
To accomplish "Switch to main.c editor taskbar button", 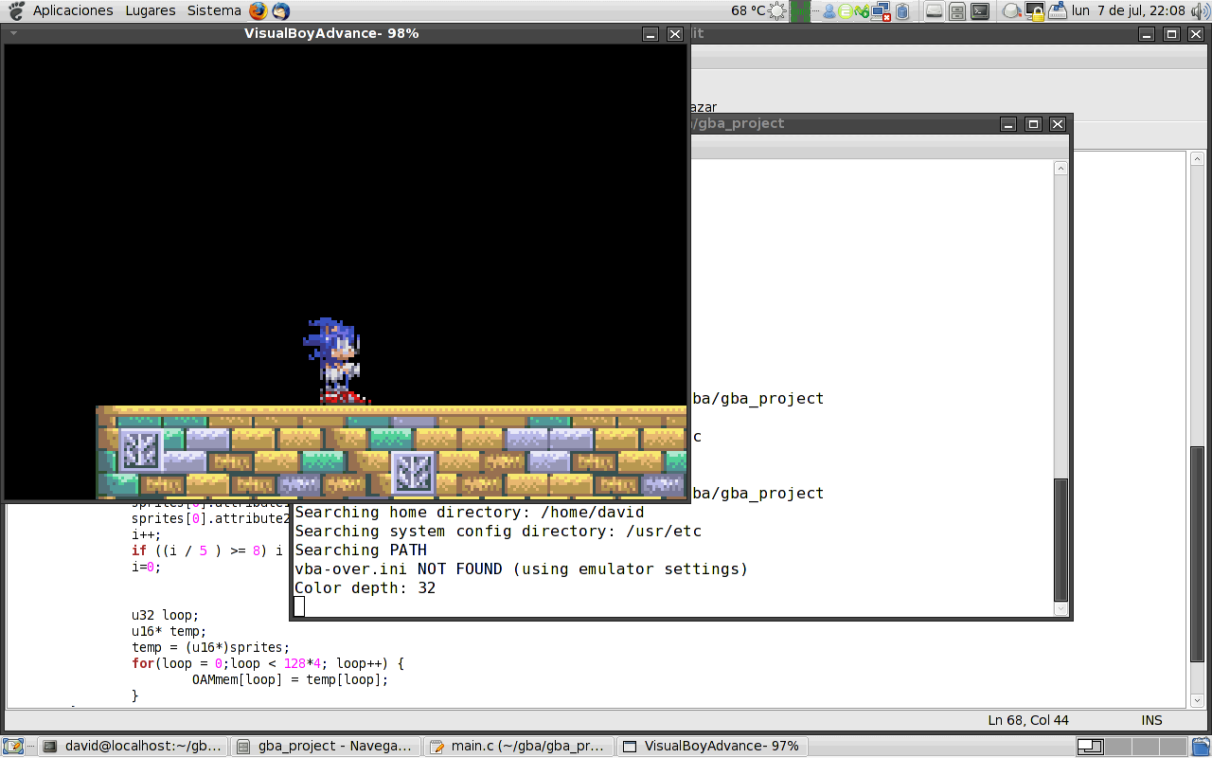I will (x=519, y=747).
